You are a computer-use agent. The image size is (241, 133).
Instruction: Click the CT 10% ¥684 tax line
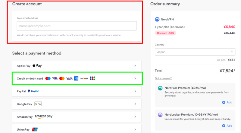tap(226, 60)
